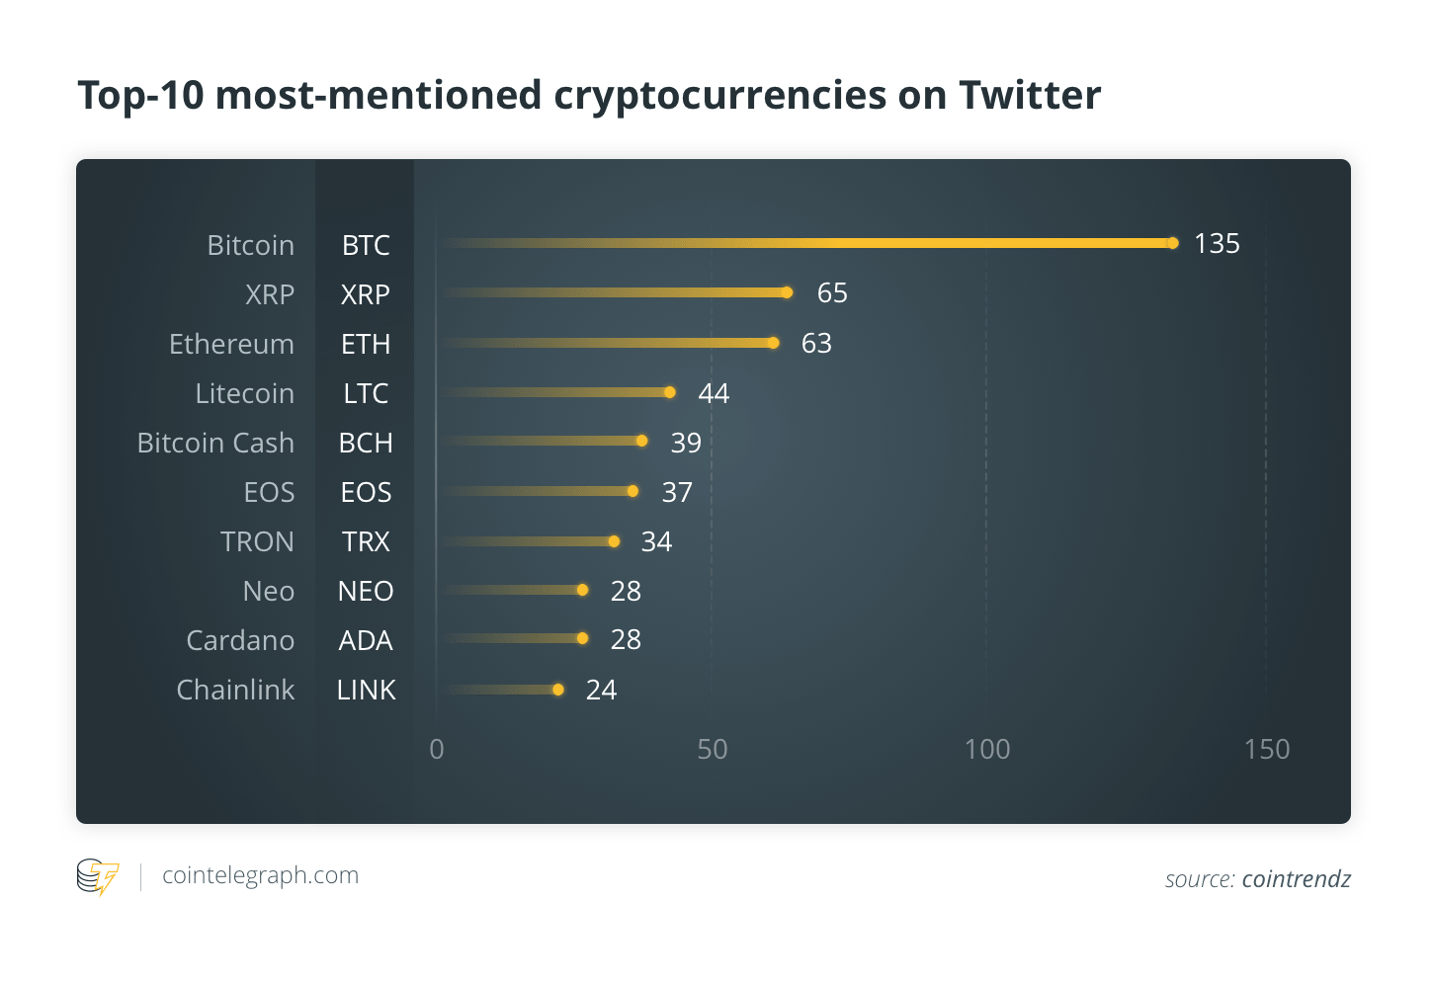The height and width of the screenshot is (982, 1433).
Task: Click the XRP bar endpoint dot
Action: (x=787, y=292)
